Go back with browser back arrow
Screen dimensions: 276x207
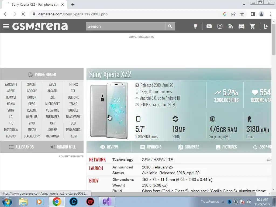click(x=6, y=14)
